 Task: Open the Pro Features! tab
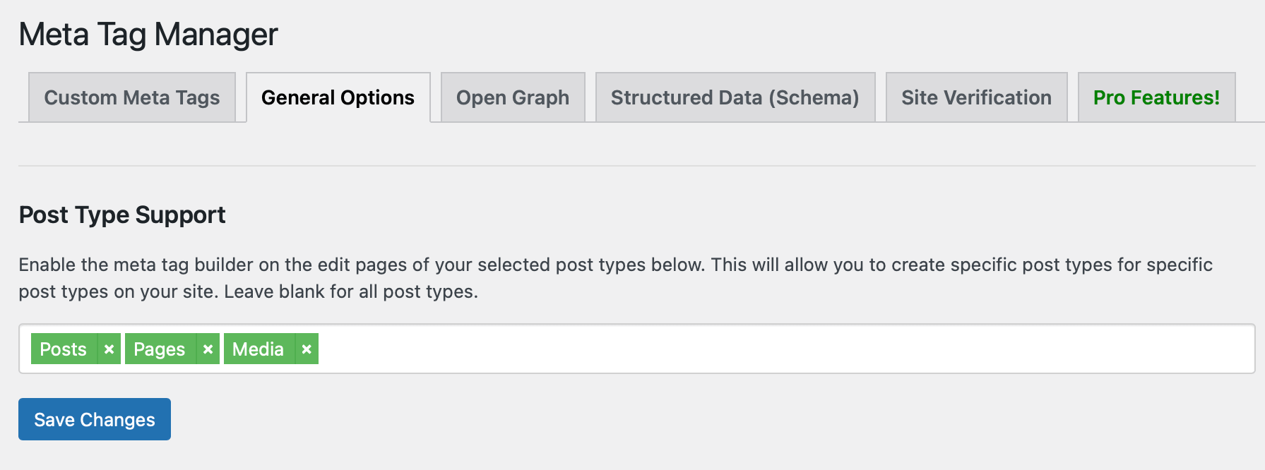tap(1156, 97)
